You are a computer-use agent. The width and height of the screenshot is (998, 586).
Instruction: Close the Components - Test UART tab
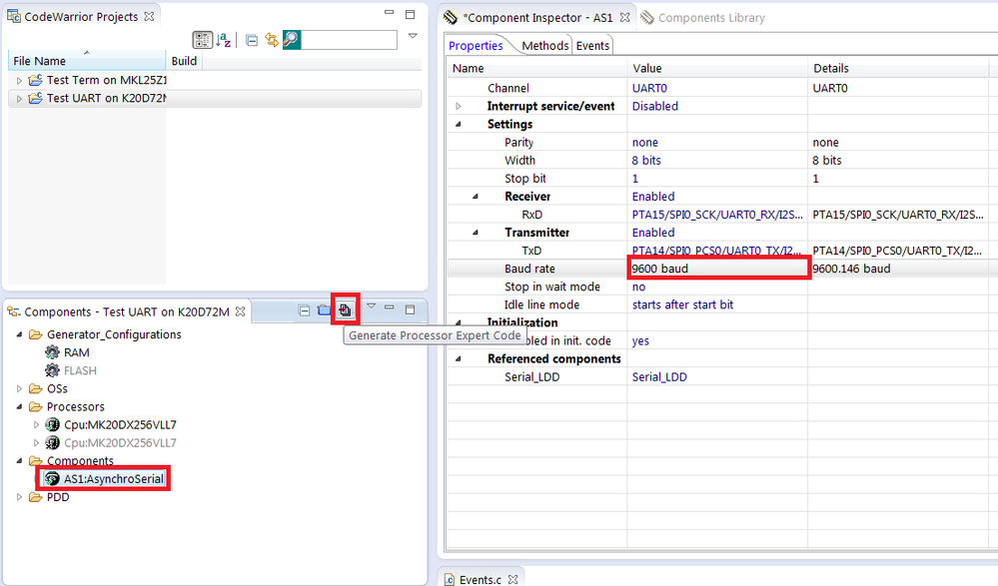point(240,311)
